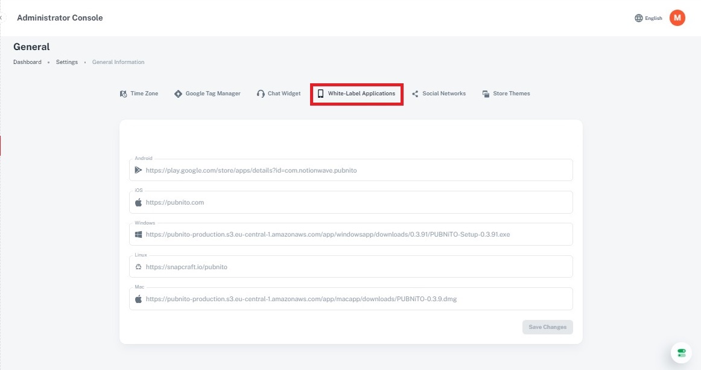Toggle the green floating settings switch widget
701x370 pixels.
click(x=681, y=352)
